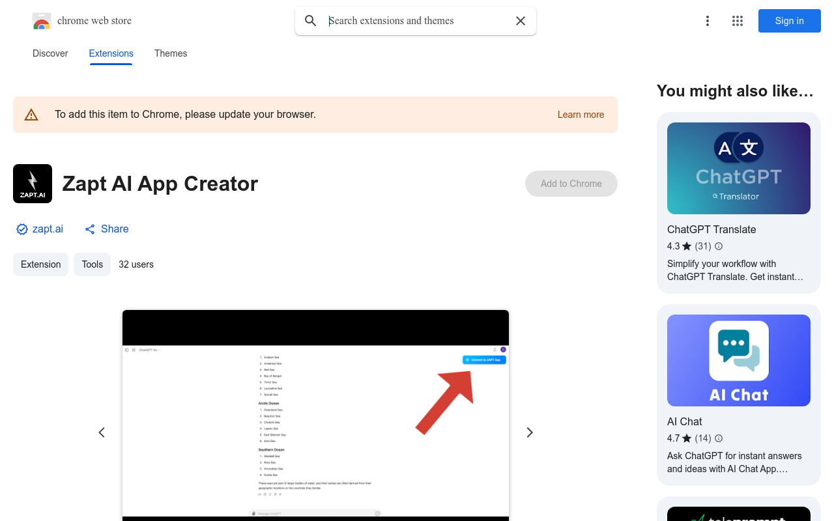Click the Chrome Web Store logo
834x521 pixels.
tap(42, 21)
